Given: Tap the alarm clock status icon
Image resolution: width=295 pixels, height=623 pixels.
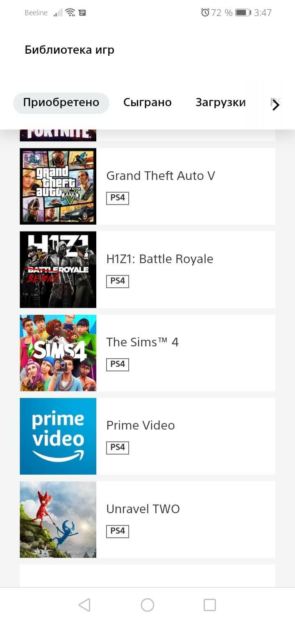Looking at the screenshot, I should pos(205,13).
